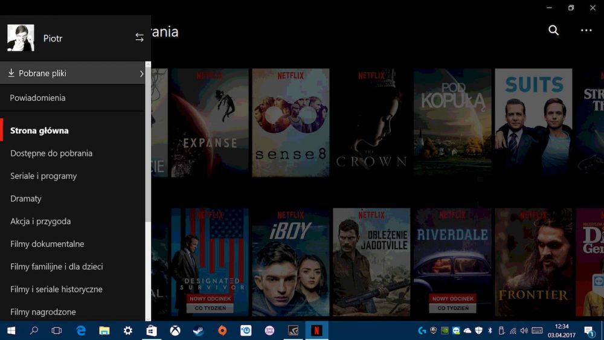Open Action Center notifications icon
604x340 pixels.
[588, 331]
